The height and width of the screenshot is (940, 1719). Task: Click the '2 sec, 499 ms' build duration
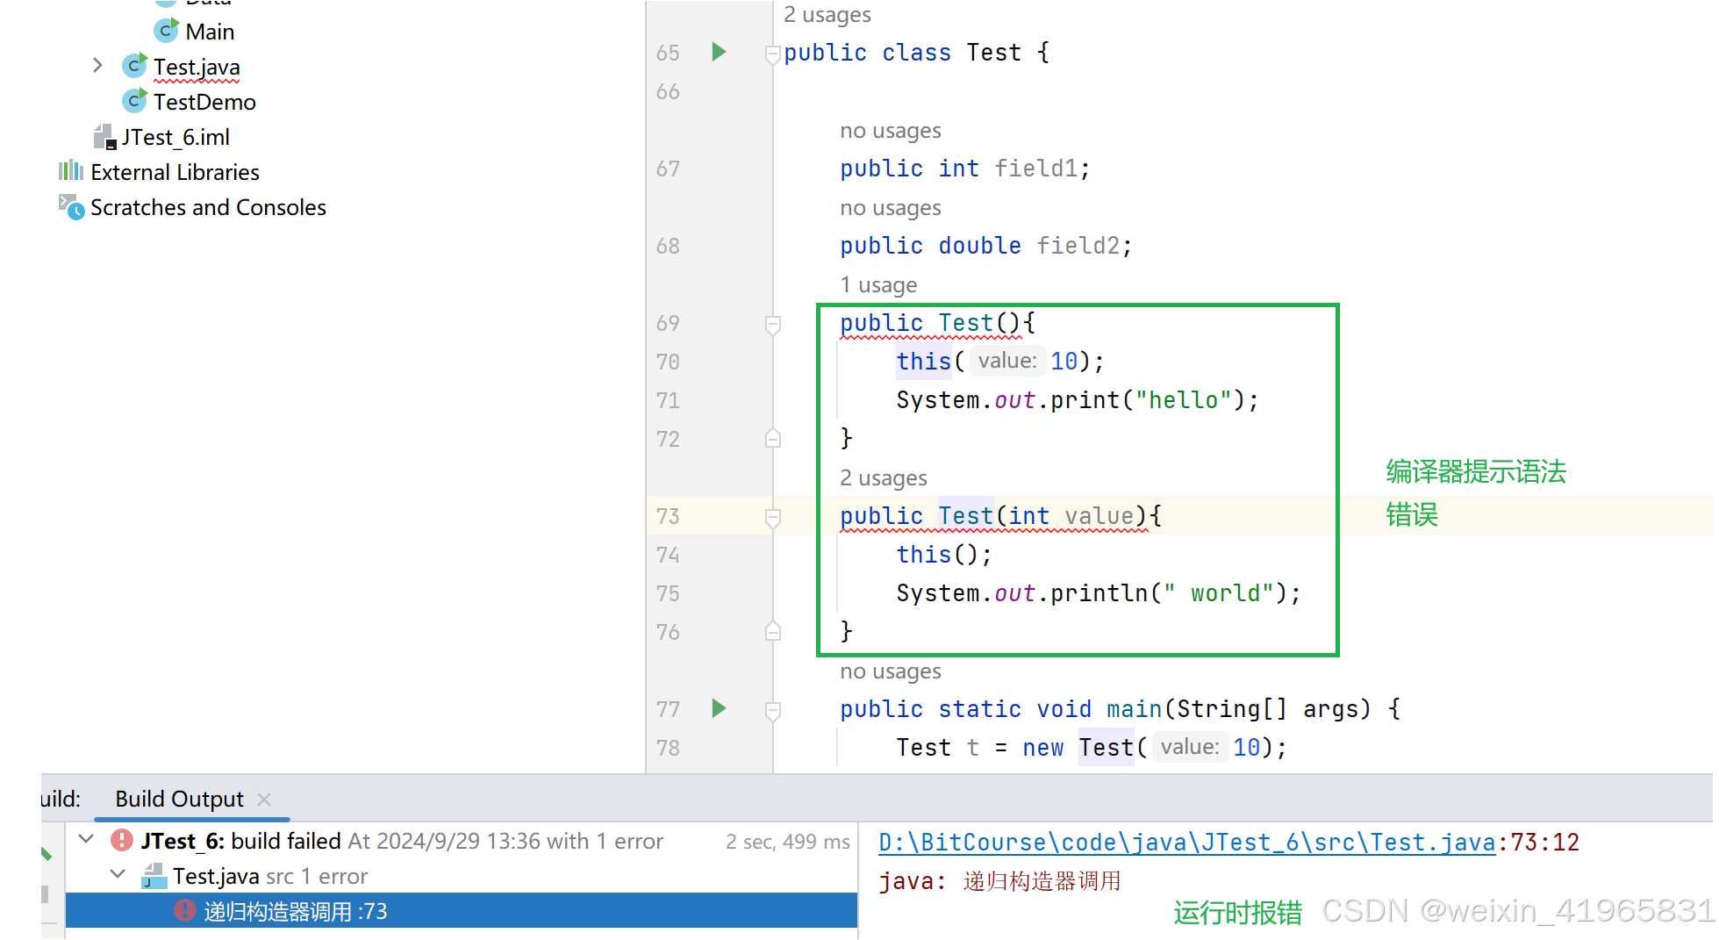[788, 842]
